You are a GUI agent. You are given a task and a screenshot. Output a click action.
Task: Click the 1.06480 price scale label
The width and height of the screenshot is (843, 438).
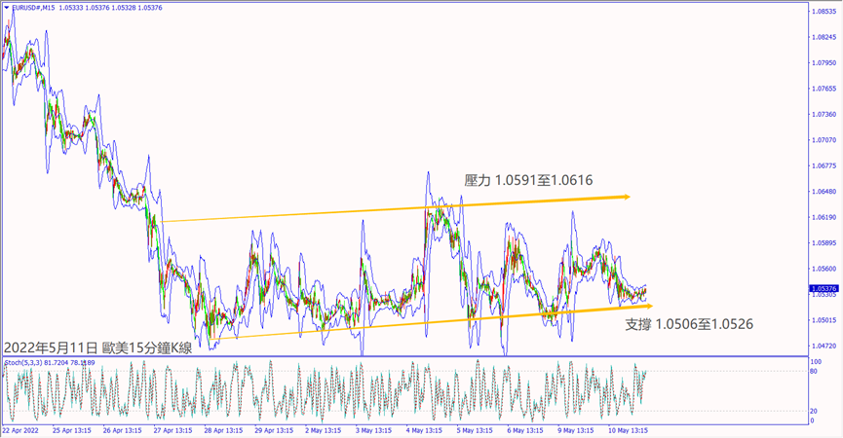[824, 192]
